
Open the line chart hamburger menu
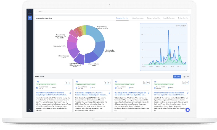point(186,26)
